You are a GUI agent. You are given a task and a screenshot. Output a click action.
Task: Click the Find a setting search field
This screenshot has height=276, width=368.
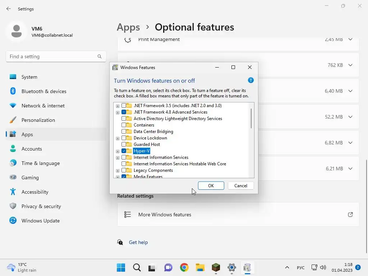[56, 56]
